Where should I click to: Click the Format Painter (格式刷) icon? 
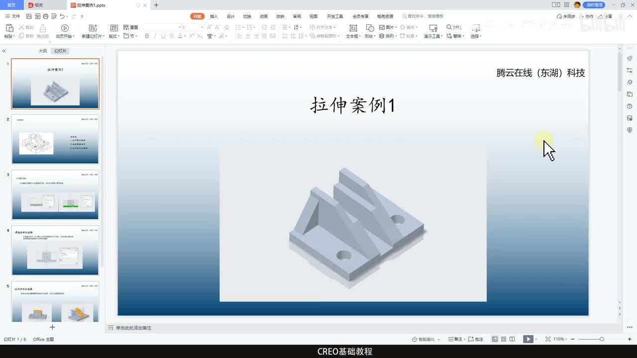[x=43, y=28]
